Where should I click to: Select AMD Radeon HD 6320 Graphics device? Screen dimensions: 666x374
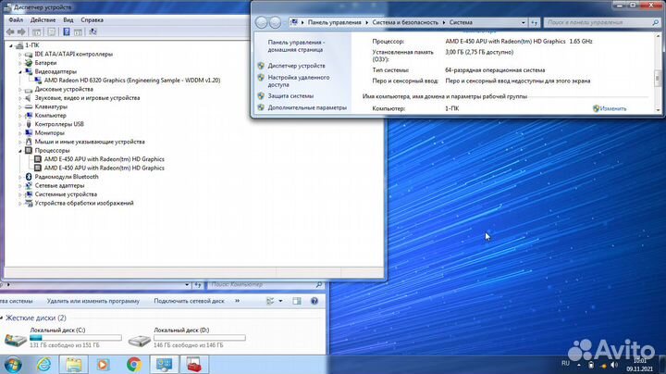tap(132, 81)
